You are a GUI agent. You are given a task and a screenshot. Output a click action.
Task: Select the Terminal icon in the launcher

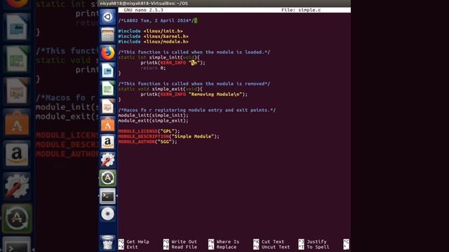click(107, 196)
